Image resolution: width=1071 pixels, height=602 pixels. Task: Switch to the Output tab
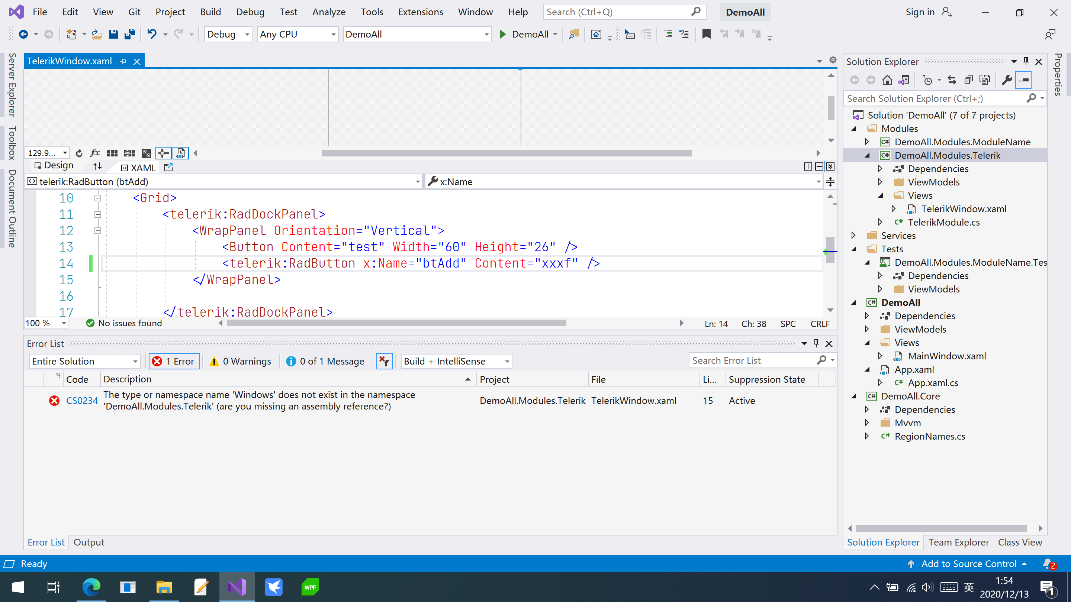[x=89, y=542]
